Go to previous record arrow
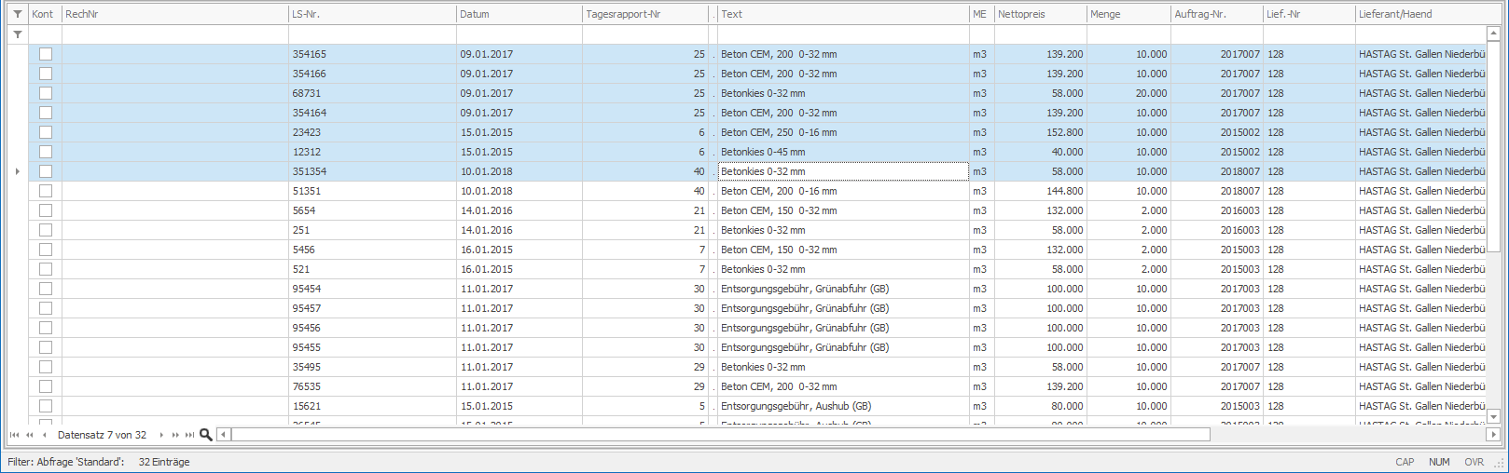1509x473 pixels. pyautogui.click(x=45, y=435)
